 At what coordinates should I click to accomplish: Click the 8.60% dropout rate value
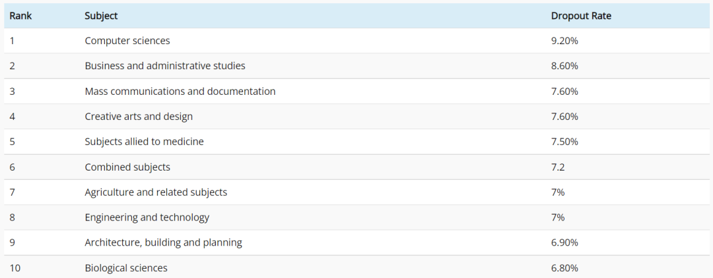click(x=564, y=66)
